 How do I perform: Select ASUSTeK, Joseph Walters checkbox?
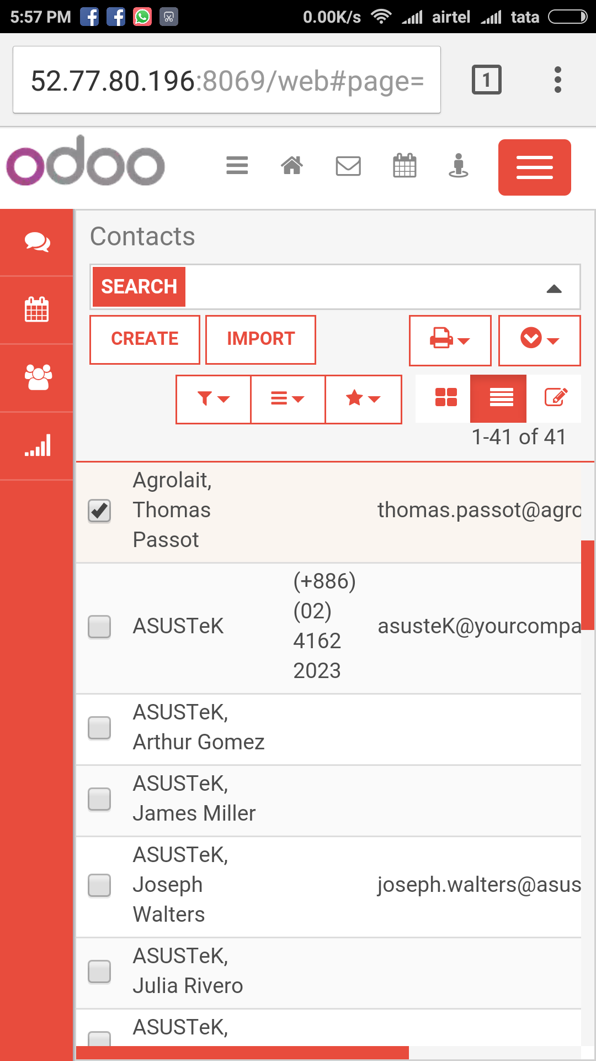pyautogui.click(x=99, y=885)
